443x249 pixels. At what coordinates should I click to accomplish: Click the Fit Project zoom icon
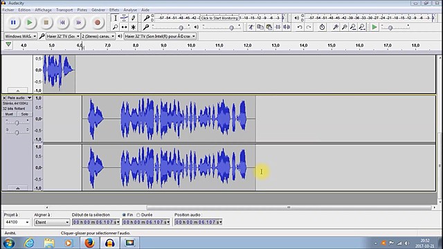(x=361, y=27)
